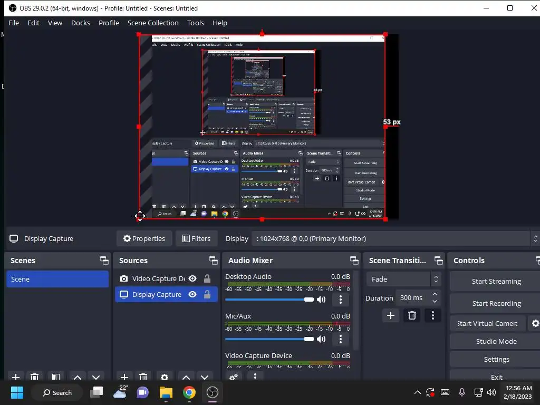
Task: Click Start Streaming button
Action: click(x=496, y=282)
